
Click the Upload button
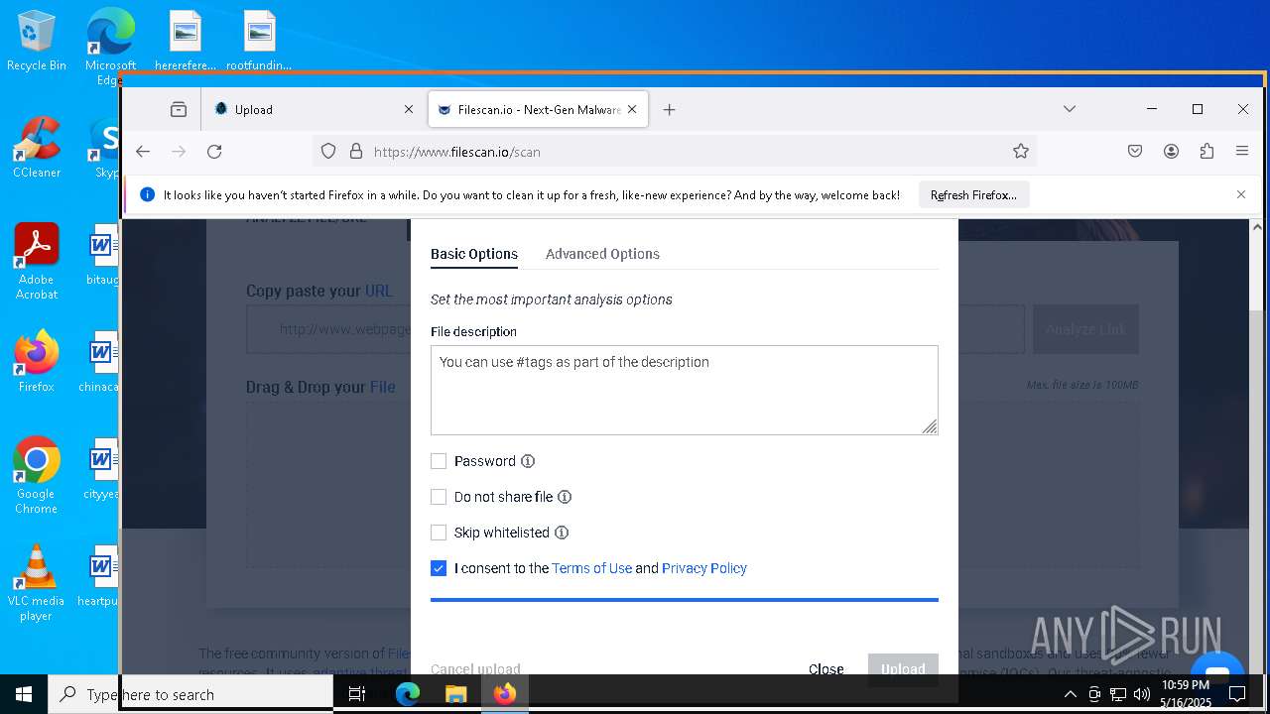(x=903, y=669)
